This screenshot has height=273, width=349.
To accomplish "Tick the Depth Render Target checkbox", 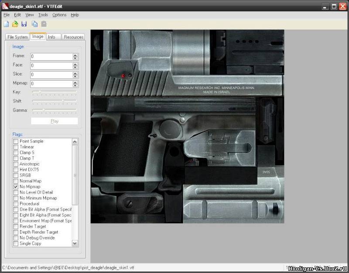I will pos(16,232).
